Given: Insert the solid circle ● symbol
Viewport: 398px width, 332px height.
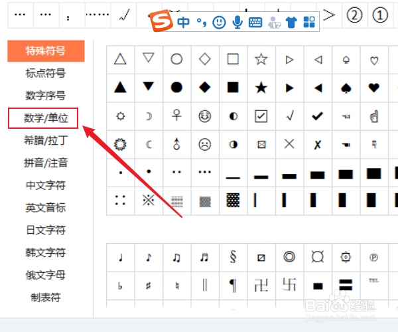Looking at the screenshot, I should coord(176,88).
